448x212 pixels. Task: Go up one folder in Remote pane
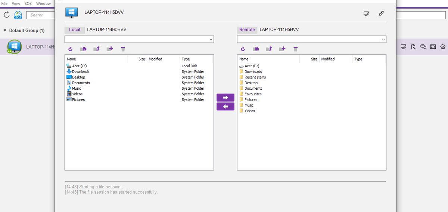[x=269, y=49]
